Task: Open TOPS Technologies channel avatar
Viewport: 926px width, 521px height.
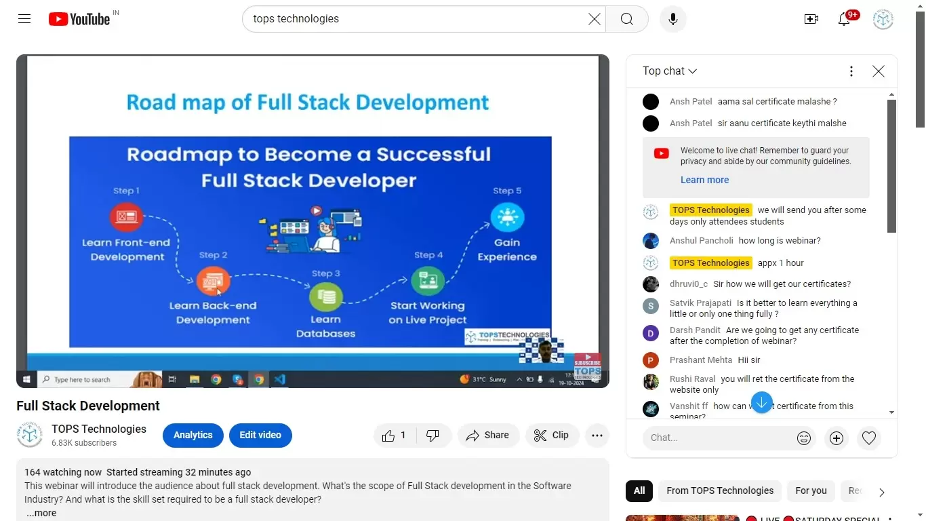Action: tap(30, 435)
